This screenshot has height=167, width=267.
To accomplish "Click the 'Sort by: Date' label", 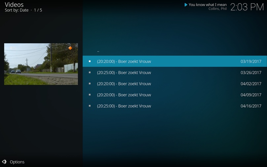I will tap(17, 10).
